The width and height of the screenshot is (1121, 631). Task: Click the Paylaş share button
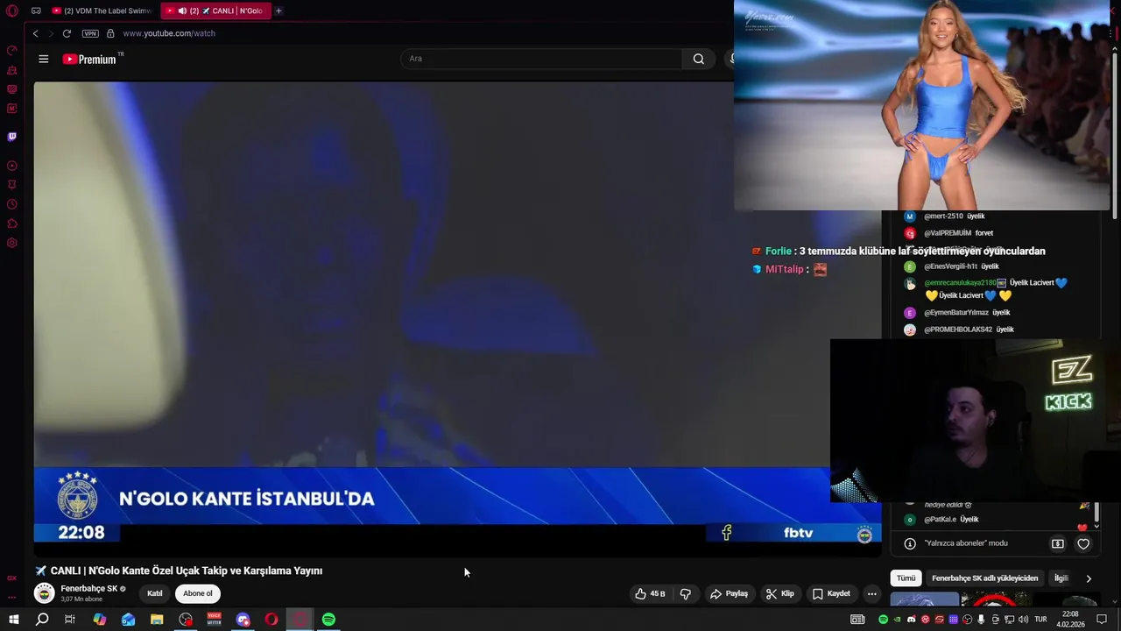729,593
